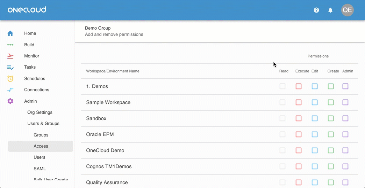Viewport: 365px width, 188px height.
Task: Open the Monitor section
Action: [x=32, y=56]
